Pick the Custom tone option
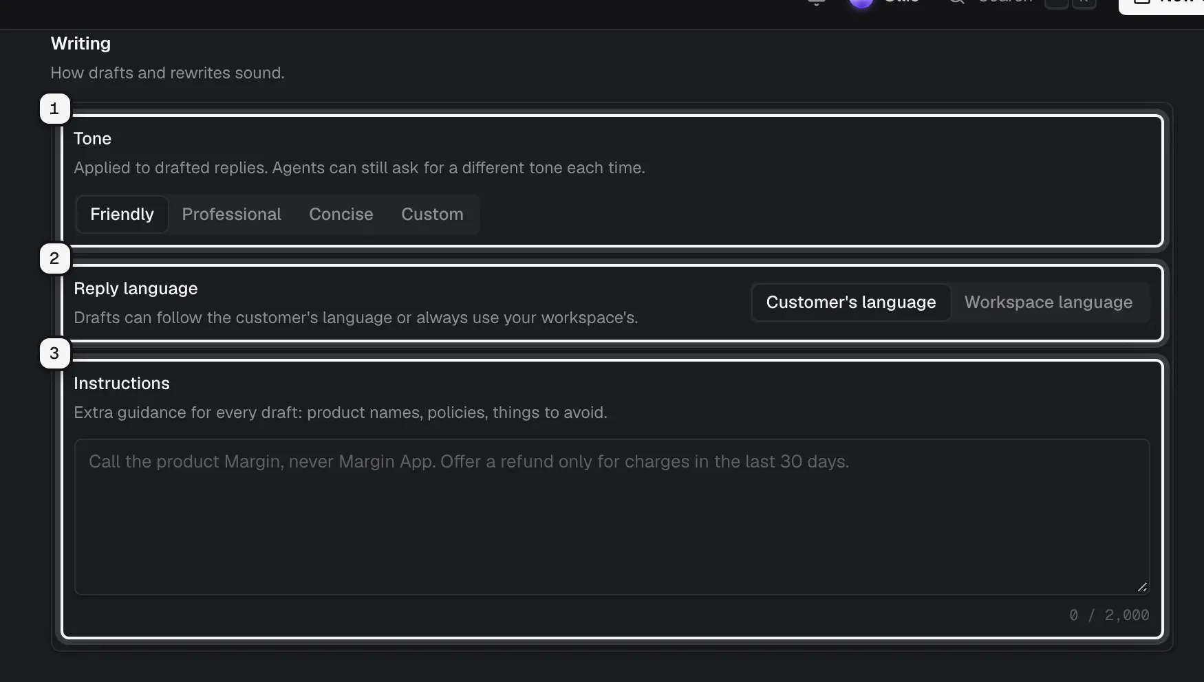The width and height of the screenshot is (1204, 682). 432,214
